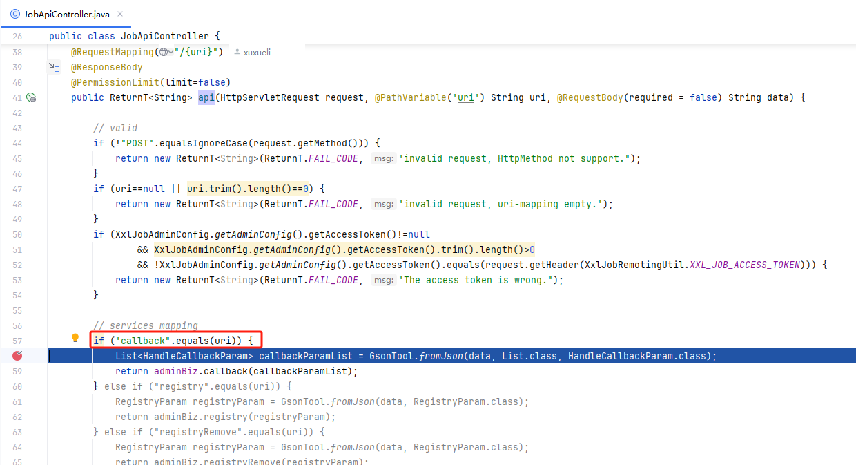Click the author hint xuxueli
The image size is (856, 465).
click(253, 53)
